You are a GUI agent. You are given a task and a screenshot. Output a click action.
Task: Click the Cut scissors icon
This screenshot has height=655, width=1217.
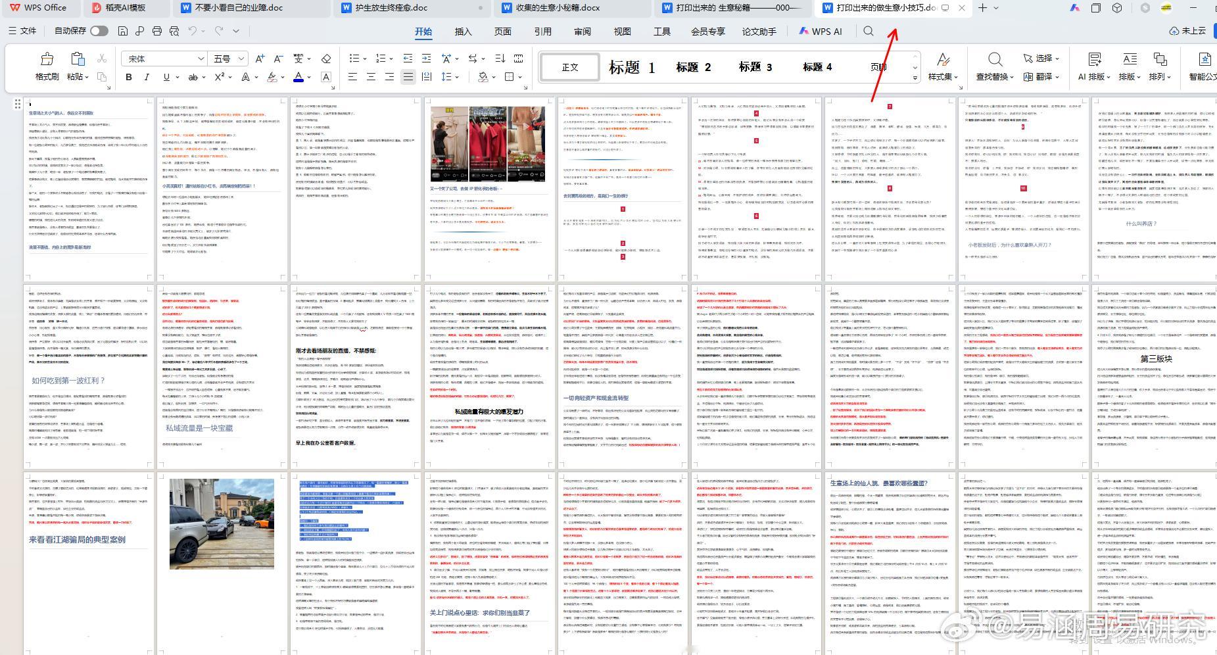(x=102, y=59)
